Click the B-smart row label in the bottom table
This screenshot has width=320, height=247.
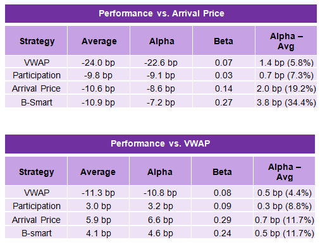coord(36,233)
